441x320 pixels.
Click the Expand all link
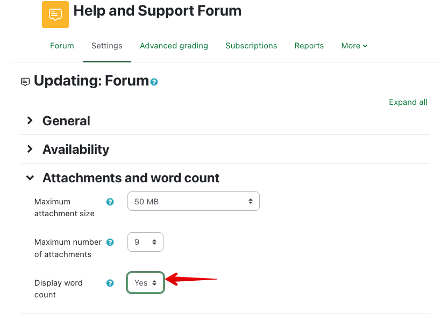408,102
